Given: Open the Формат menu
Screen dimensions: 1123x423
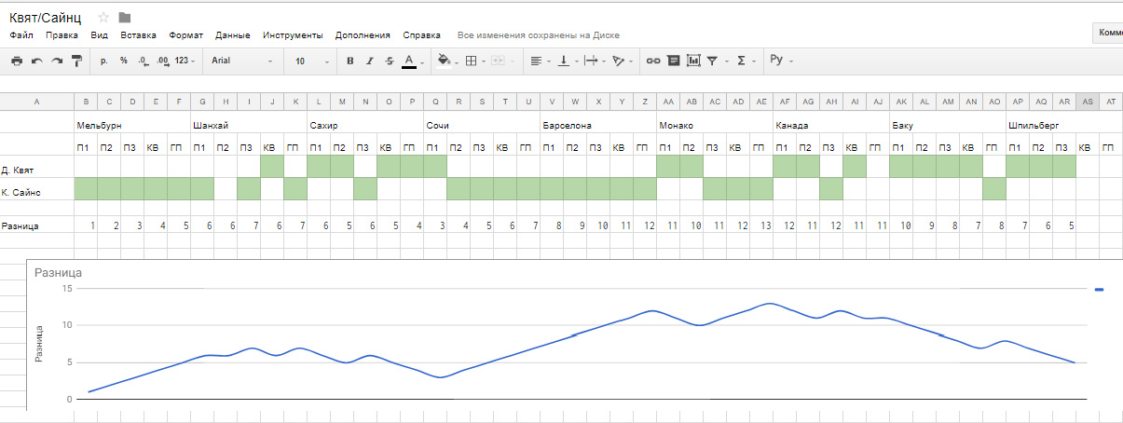Looking at the screenshot, I should click(186, 35).
